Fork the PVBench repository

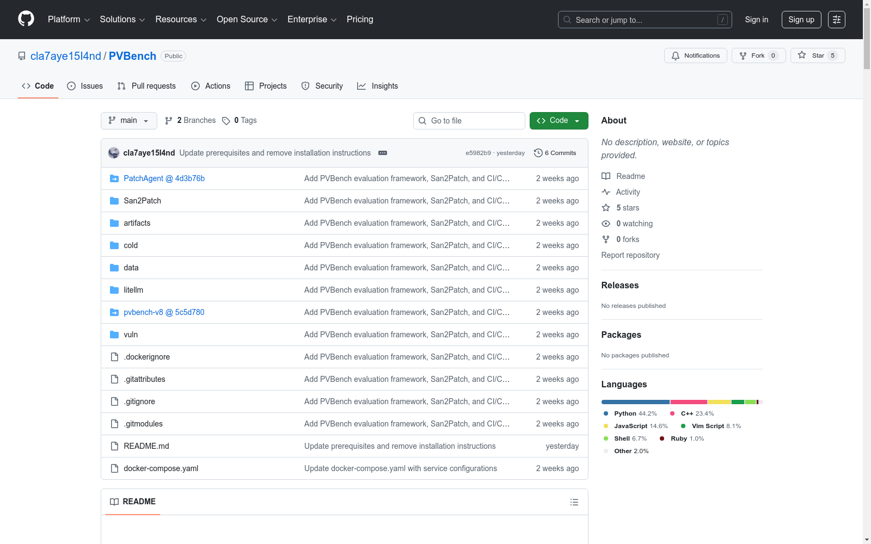(x=759, y=55)
